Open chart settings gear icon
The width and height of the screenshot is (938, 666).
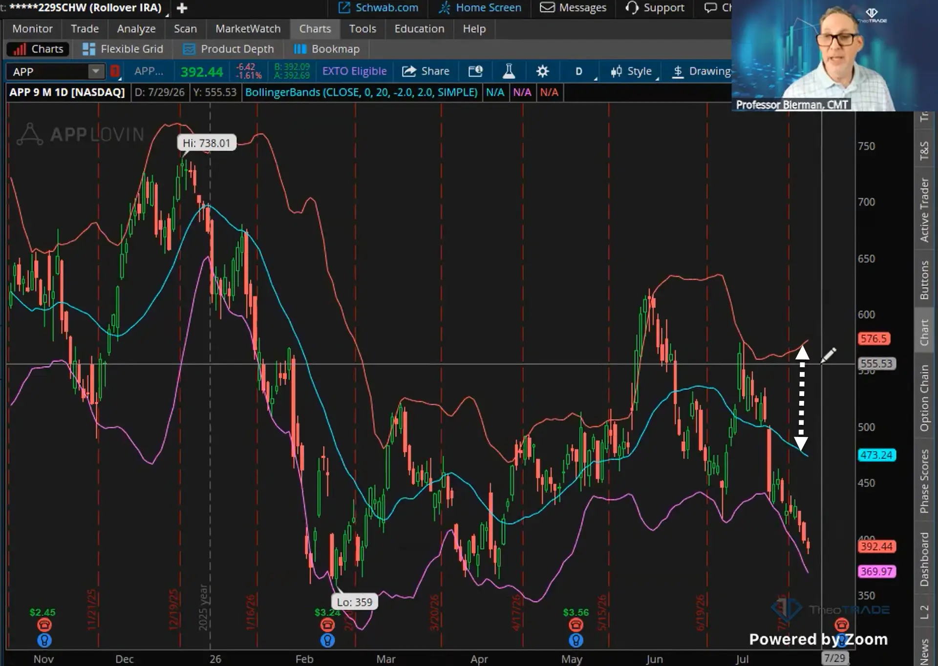[x=542, y=71]
